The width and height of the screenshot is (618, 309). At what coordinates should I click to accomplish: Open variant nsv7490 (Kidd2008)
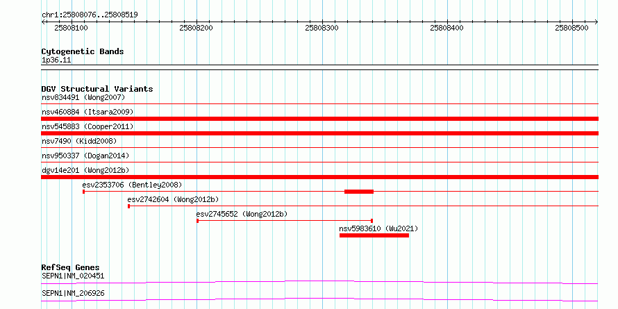click(79, 141)
